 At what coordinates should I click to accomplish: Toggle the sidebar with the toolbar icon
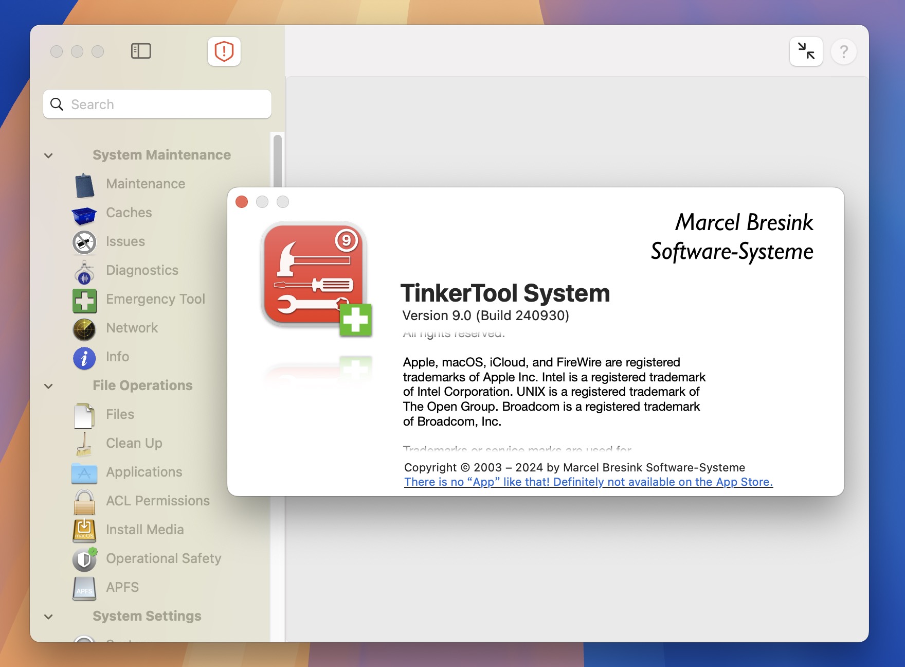(141, 51)
